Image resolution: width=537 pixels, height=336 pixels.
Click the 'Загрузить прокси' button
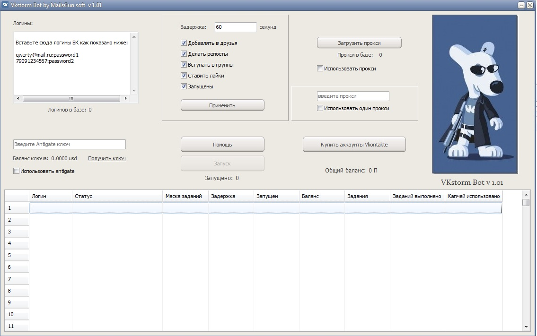point(359,43)
